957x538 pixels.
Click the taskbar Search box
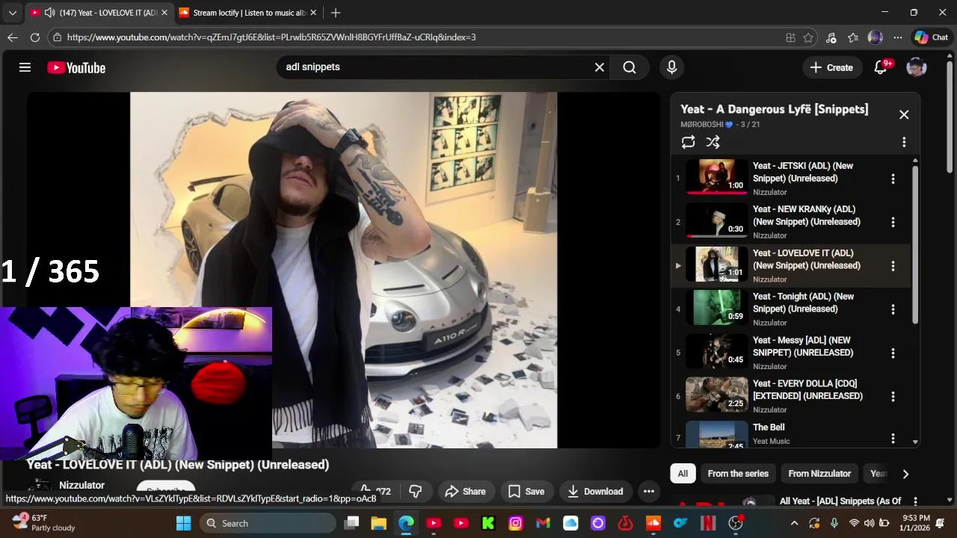pyautogui.click(x=268, y=523)
